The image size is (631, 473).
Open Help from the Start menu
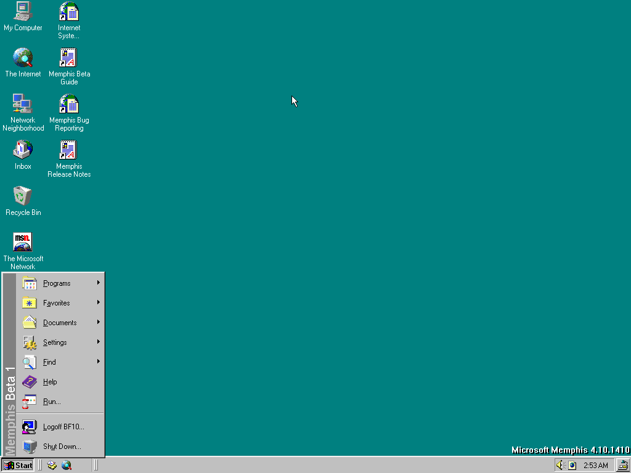(x=60, y=382)
